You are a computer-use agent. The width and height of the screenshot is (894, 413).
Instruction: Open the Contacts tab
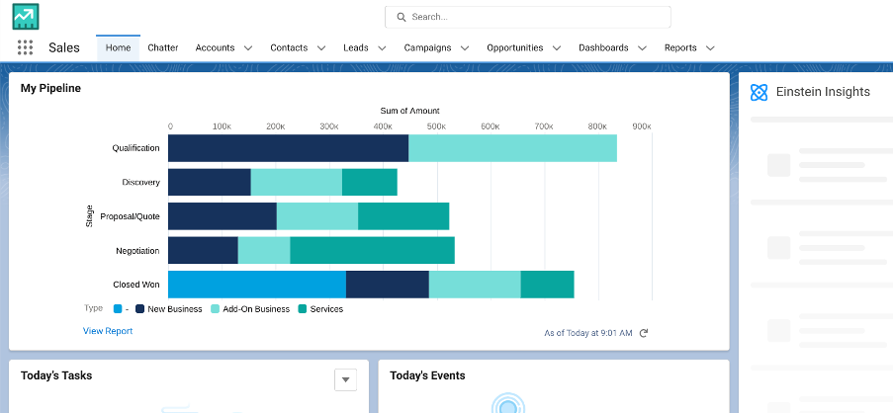click(289, 47)
